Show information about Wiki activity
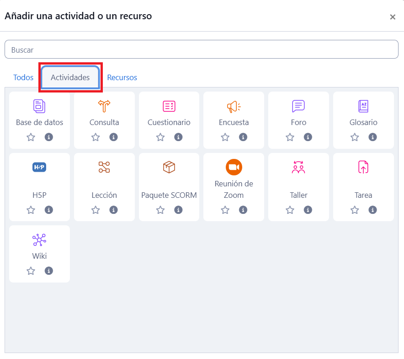Image resolution: width=404 pixels, height=359 pixels. coord(49,271)
